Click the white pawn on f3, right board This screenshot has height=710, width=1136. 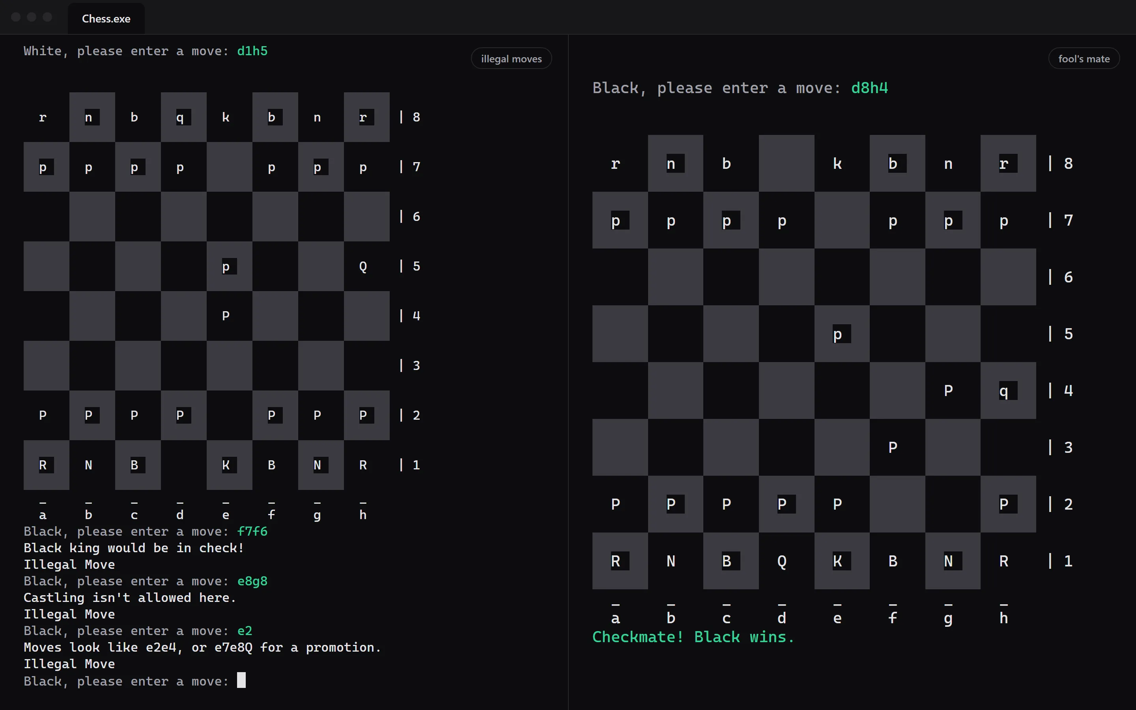coord(893,447)
